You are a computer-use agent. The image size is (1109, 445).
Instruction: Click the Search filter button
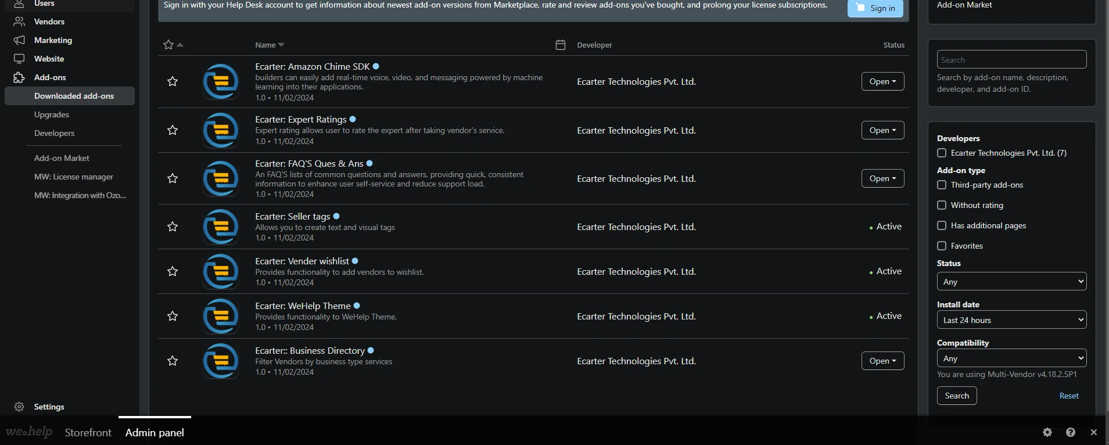957,396
